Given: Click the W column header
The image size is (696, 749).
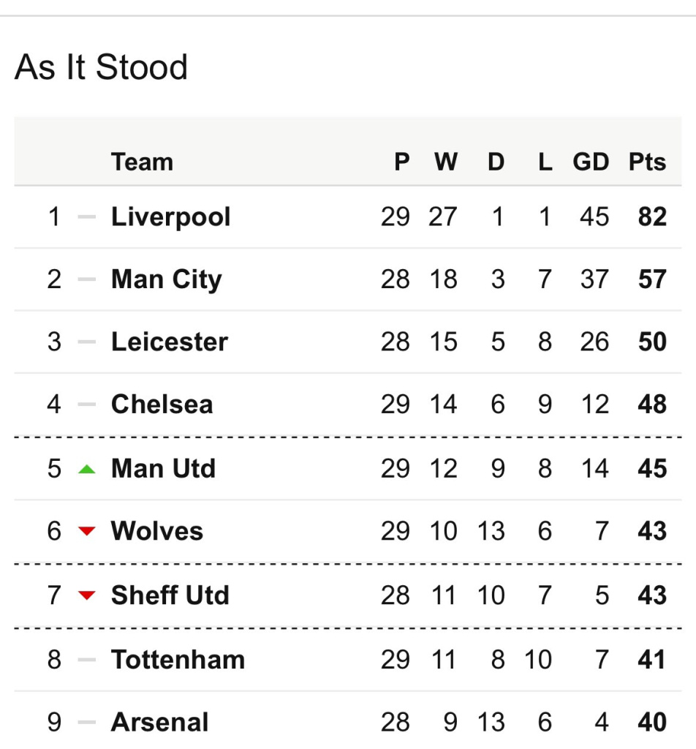Looking at the screenshot, I should [x=445, y=162].
